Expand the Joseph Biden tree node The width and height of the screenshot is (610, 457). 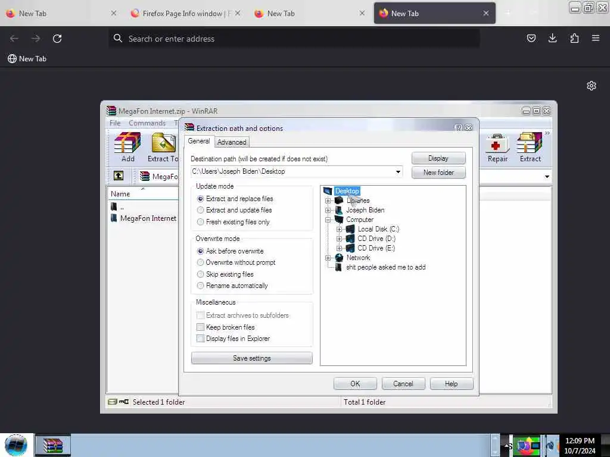pyautogui.click(x=328, y=210)
